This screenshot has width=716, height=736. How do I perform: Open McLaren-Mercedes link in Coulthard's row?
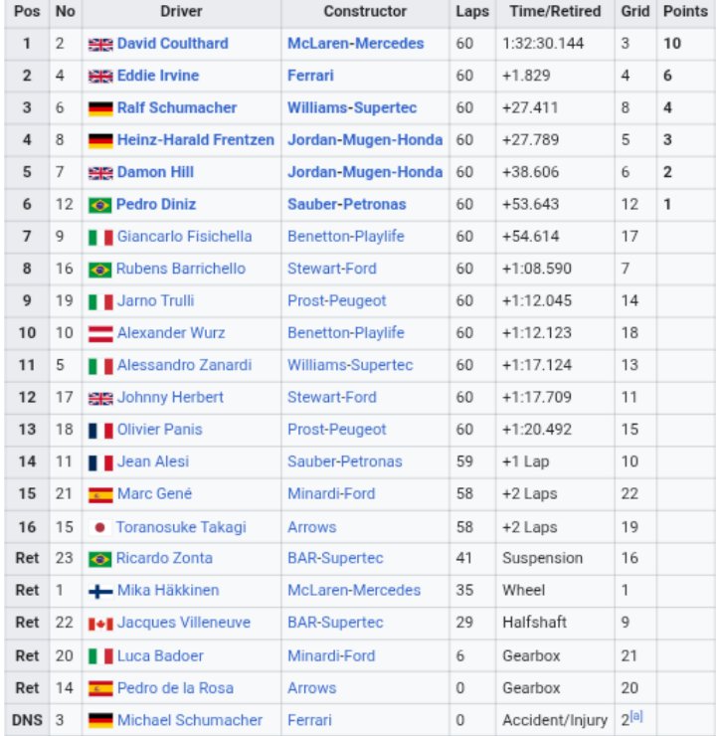click(356, 44)
